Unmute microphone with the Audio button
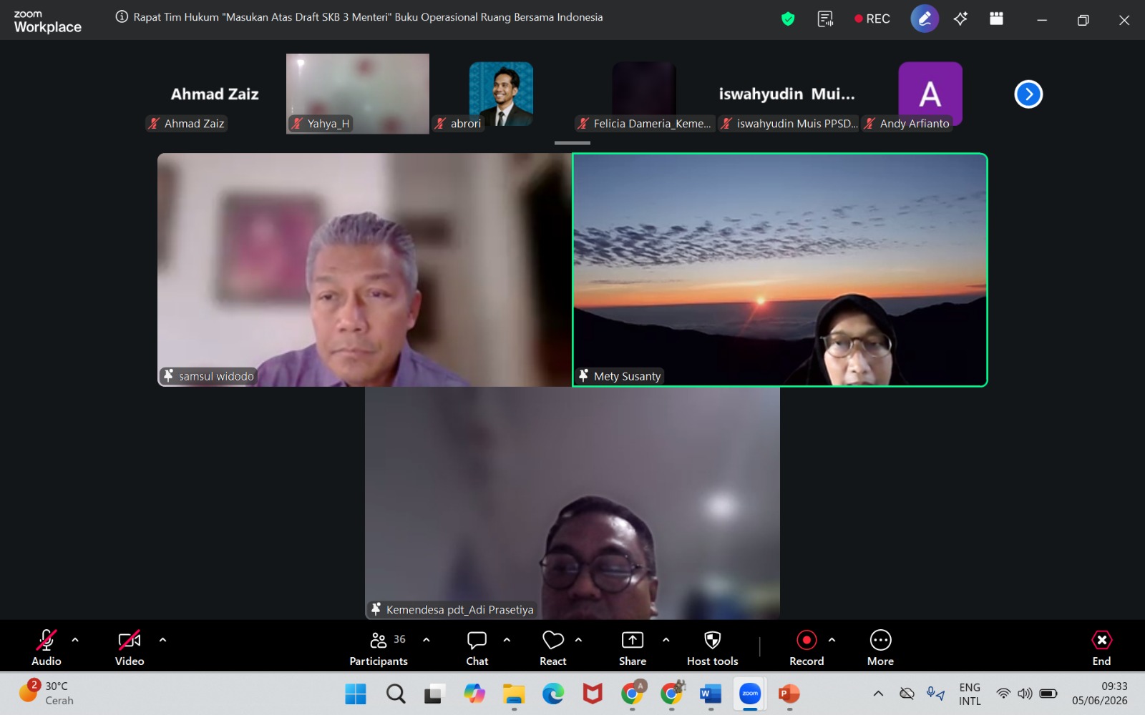This screenshot has width=1145, height=715. click(47, 648)
